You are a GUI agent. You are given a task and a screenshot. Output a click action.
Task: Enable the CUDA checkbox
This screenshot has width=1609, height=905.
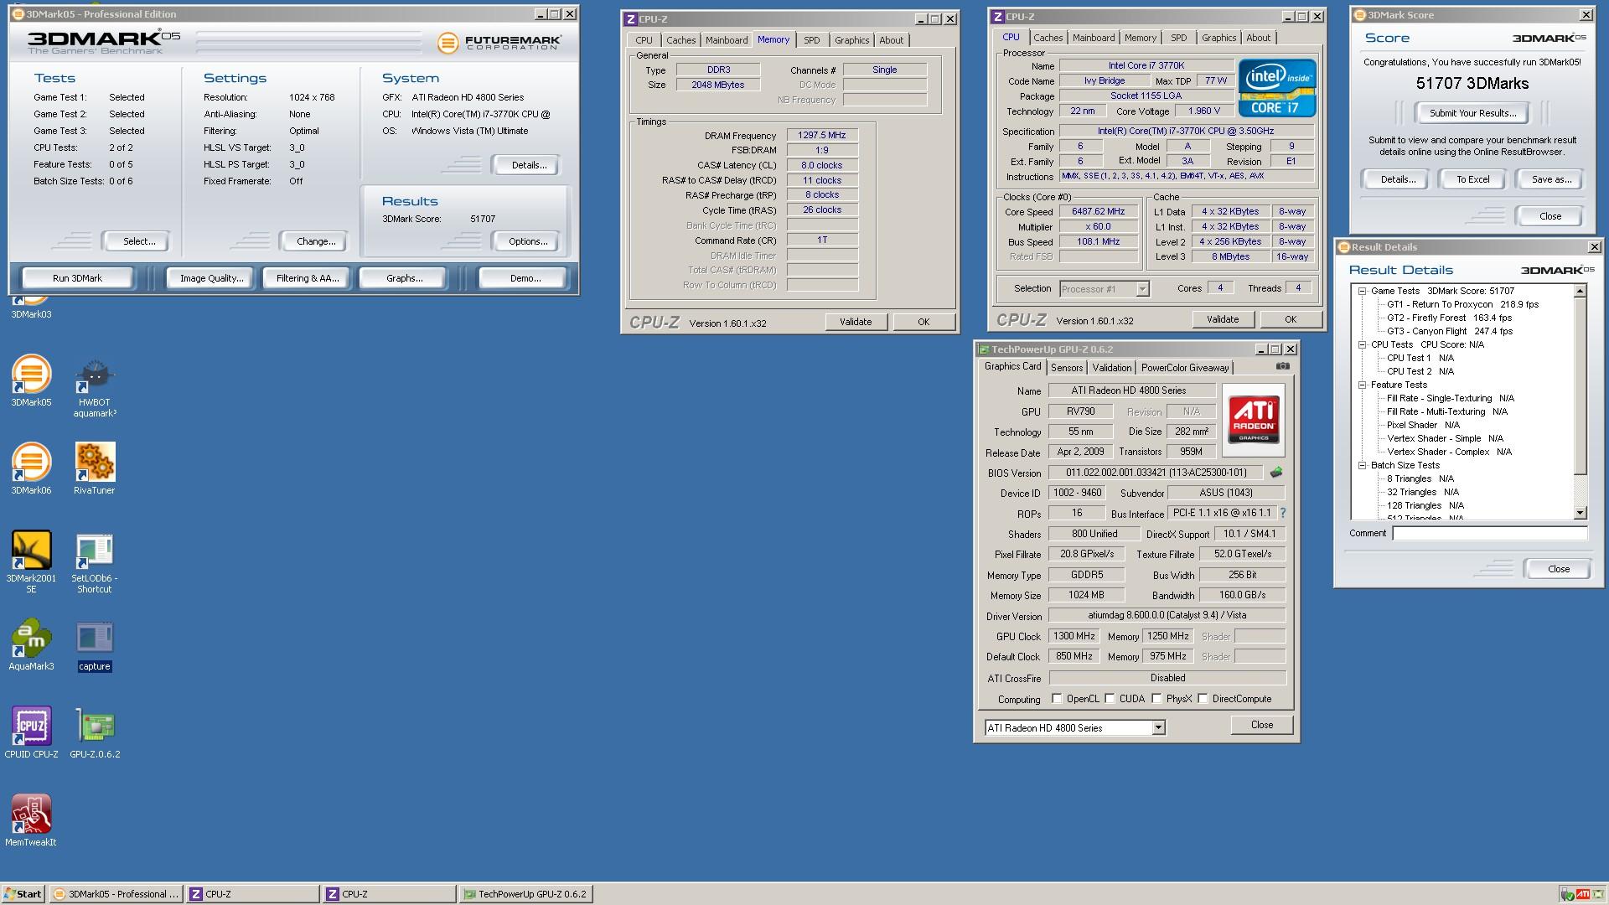[x=1110, y=699]
